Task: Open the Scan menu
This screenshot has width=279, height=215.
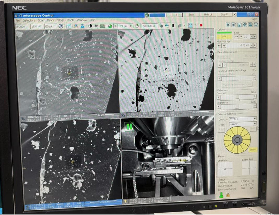Action: [x=41, y=21]
